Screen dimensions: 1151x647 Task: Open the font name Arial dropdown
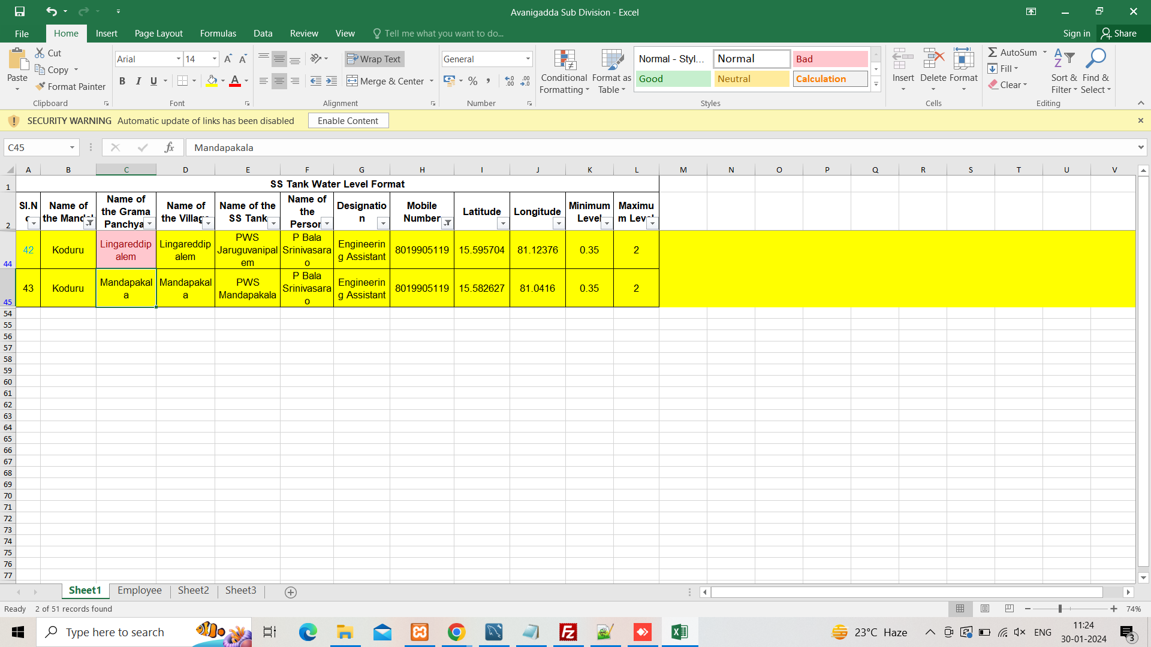click(178, 59)
